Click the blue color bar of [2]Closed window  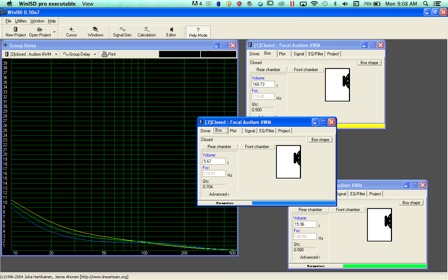294,203
